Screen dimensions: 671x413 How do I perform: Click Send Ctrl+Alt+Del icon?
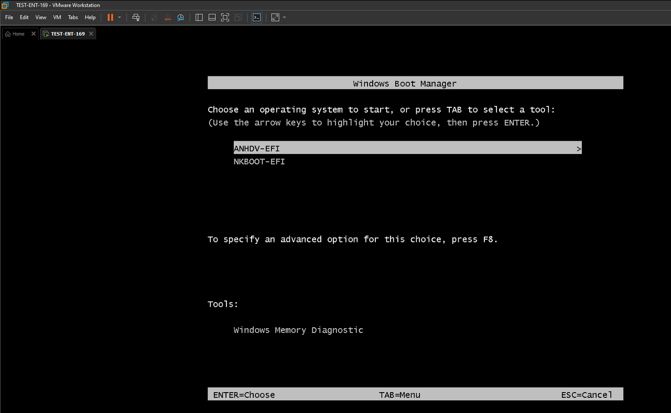[136, 17]
